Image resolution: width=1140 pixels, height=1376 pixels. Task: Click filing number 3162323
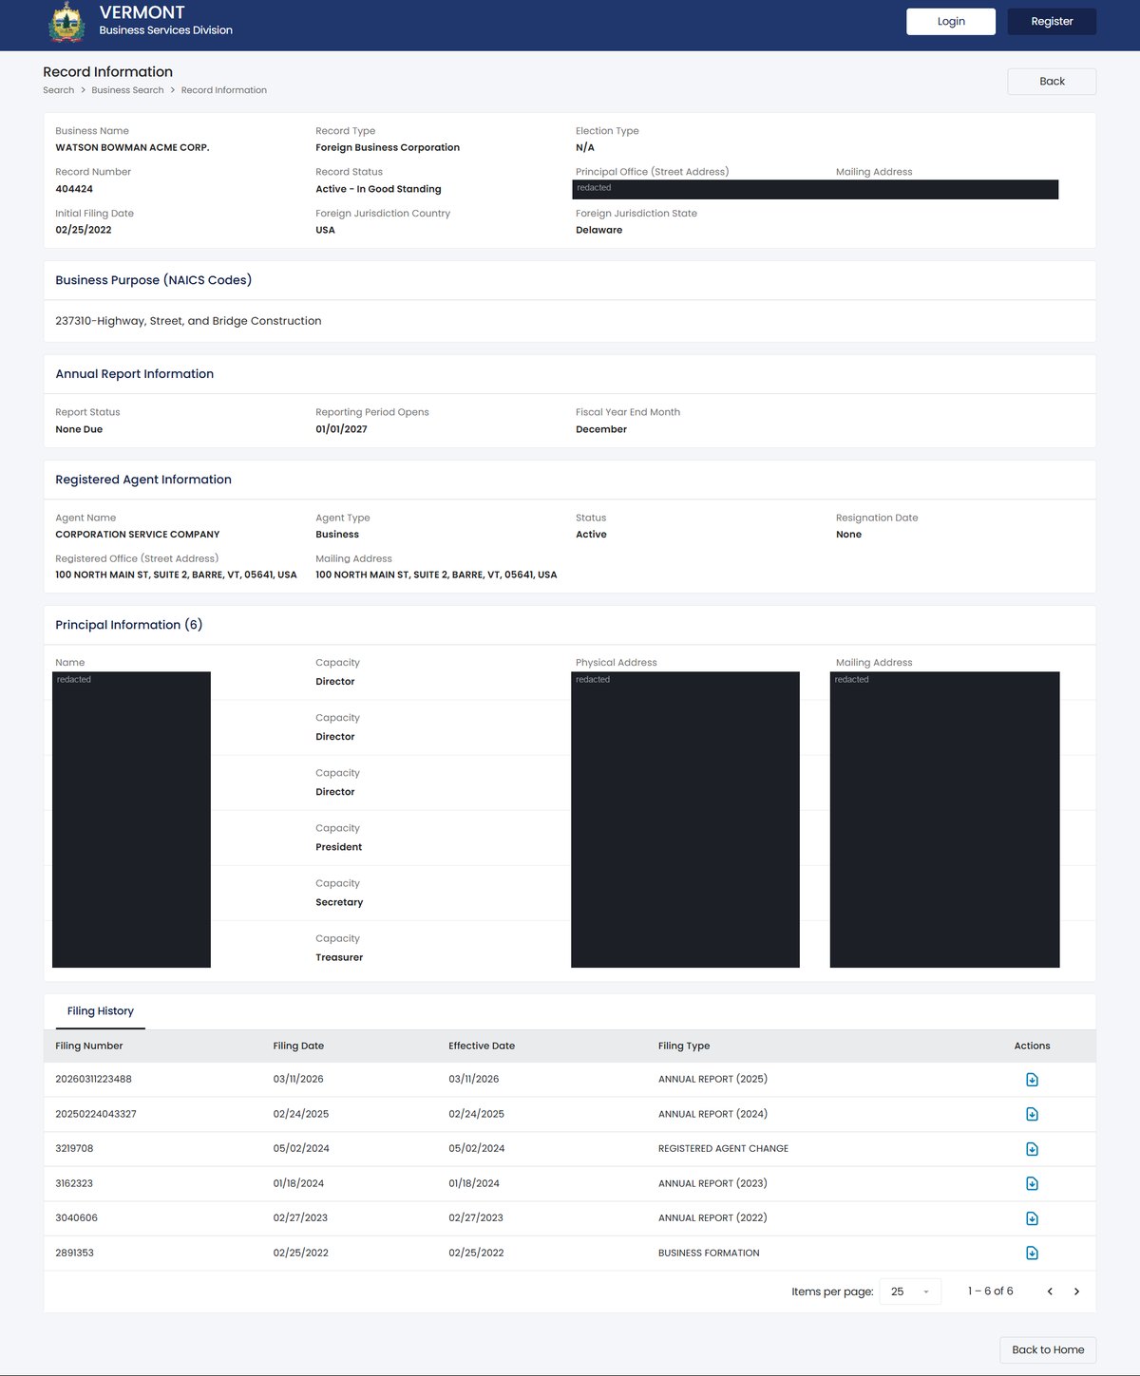(x=74, y=1183)
